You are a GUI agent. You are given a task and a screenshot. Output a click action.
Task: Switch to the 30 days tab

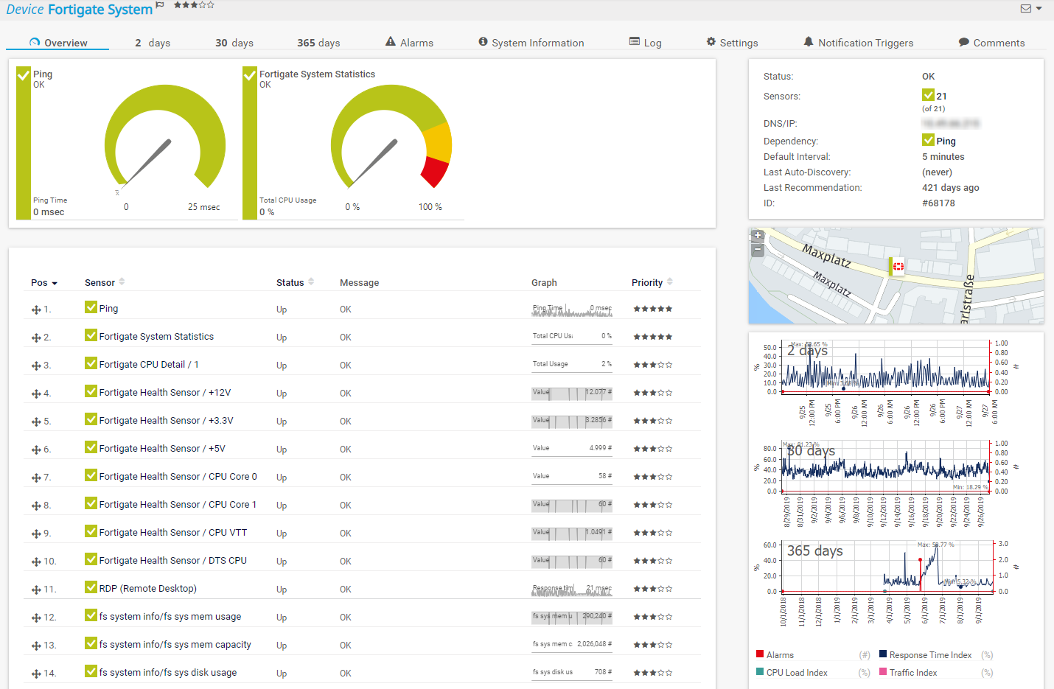[234, 43]
